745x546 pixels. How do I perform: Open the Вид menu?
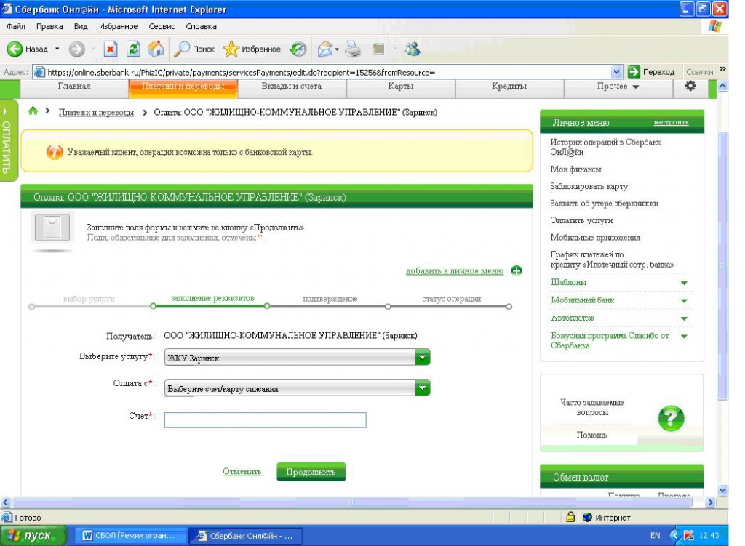[81, 26]
